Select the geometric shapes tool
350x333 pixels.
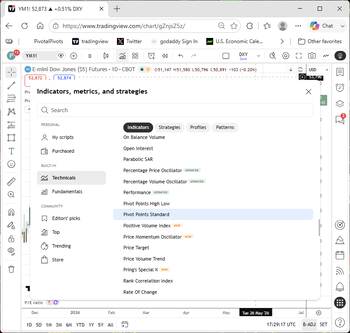11,138
